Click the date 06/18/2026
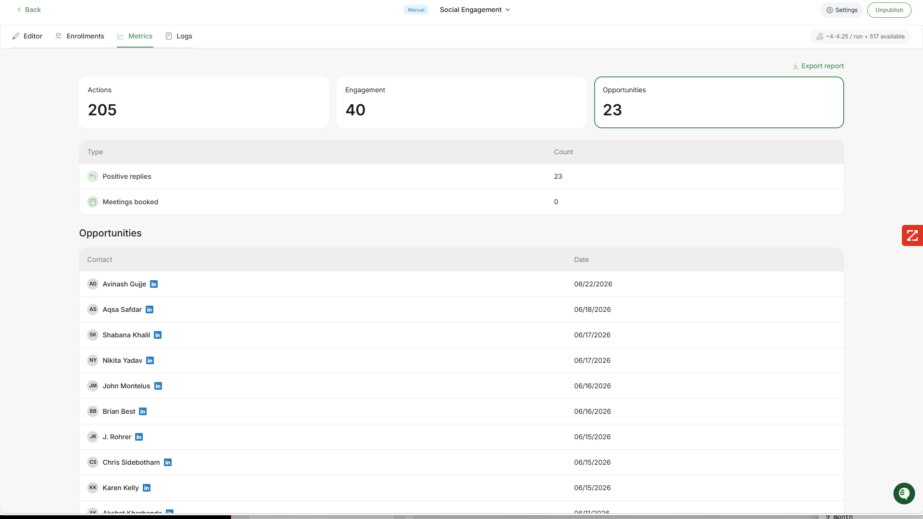 (592, 309)
